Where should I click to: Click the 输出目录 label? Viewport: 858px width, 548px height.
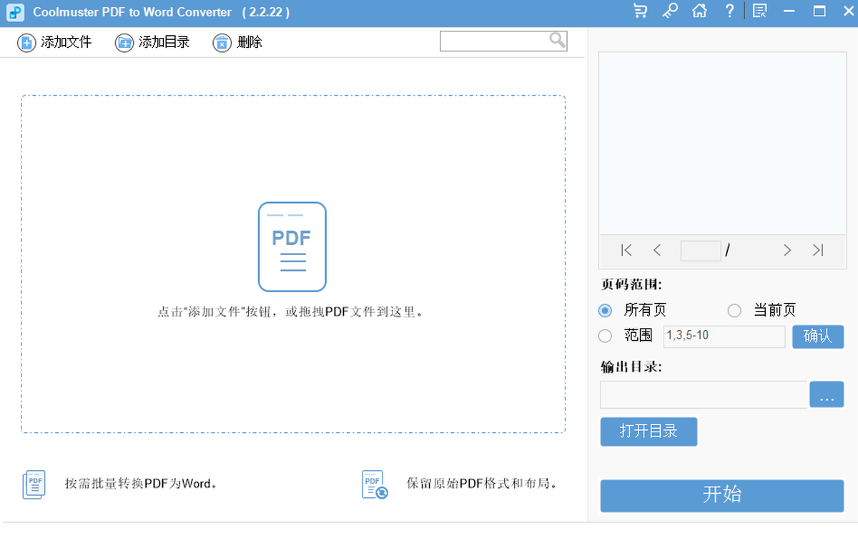click(x=631, y=367)
